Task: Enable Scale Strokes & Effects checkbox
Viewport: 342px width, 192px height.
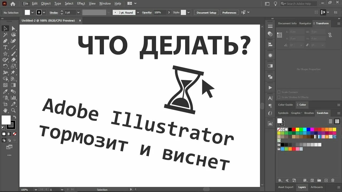Action: [279, 97]
